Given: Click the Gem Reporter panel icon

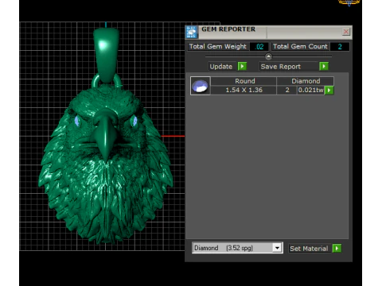Looking at the screenshot, I should [x=192, y=33].
